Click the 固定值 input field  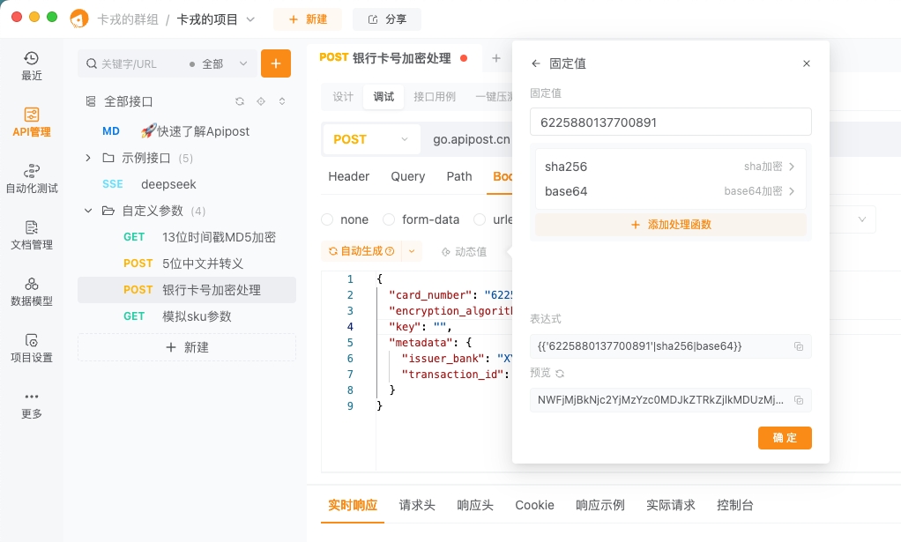[x=670, y=122]
